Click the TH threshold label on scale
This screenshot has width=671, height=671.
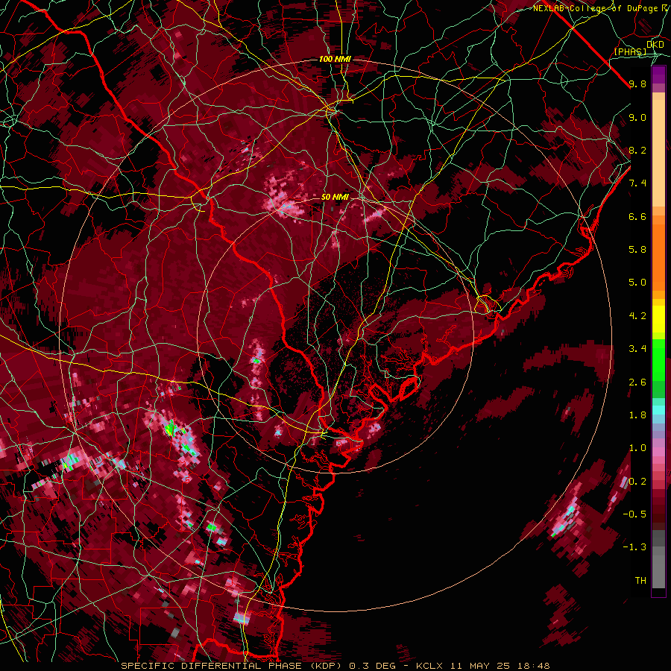(640, 580)
